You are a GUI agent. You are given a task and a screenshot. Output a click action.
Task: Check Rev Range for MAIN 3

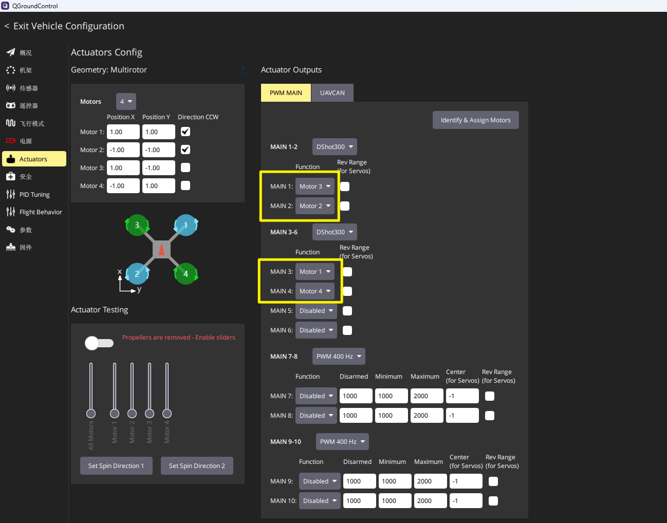pyautogui.click(x=347, y=272)
